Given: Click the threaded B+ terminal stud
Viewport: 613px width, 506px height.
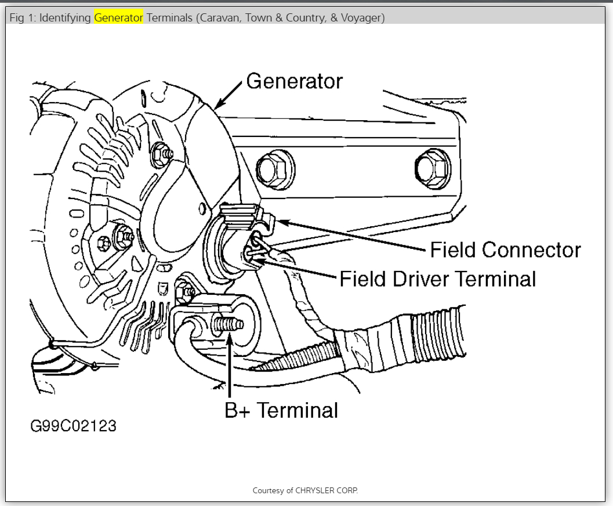Looking at the screenshot, I should point(227,325).
